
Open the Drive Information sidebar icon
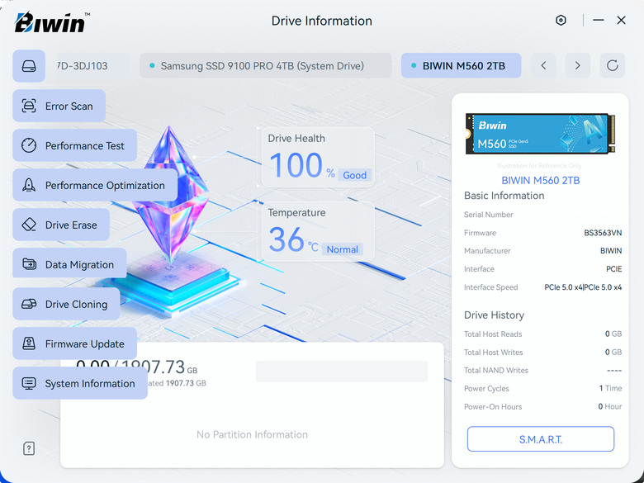(29, 66)
